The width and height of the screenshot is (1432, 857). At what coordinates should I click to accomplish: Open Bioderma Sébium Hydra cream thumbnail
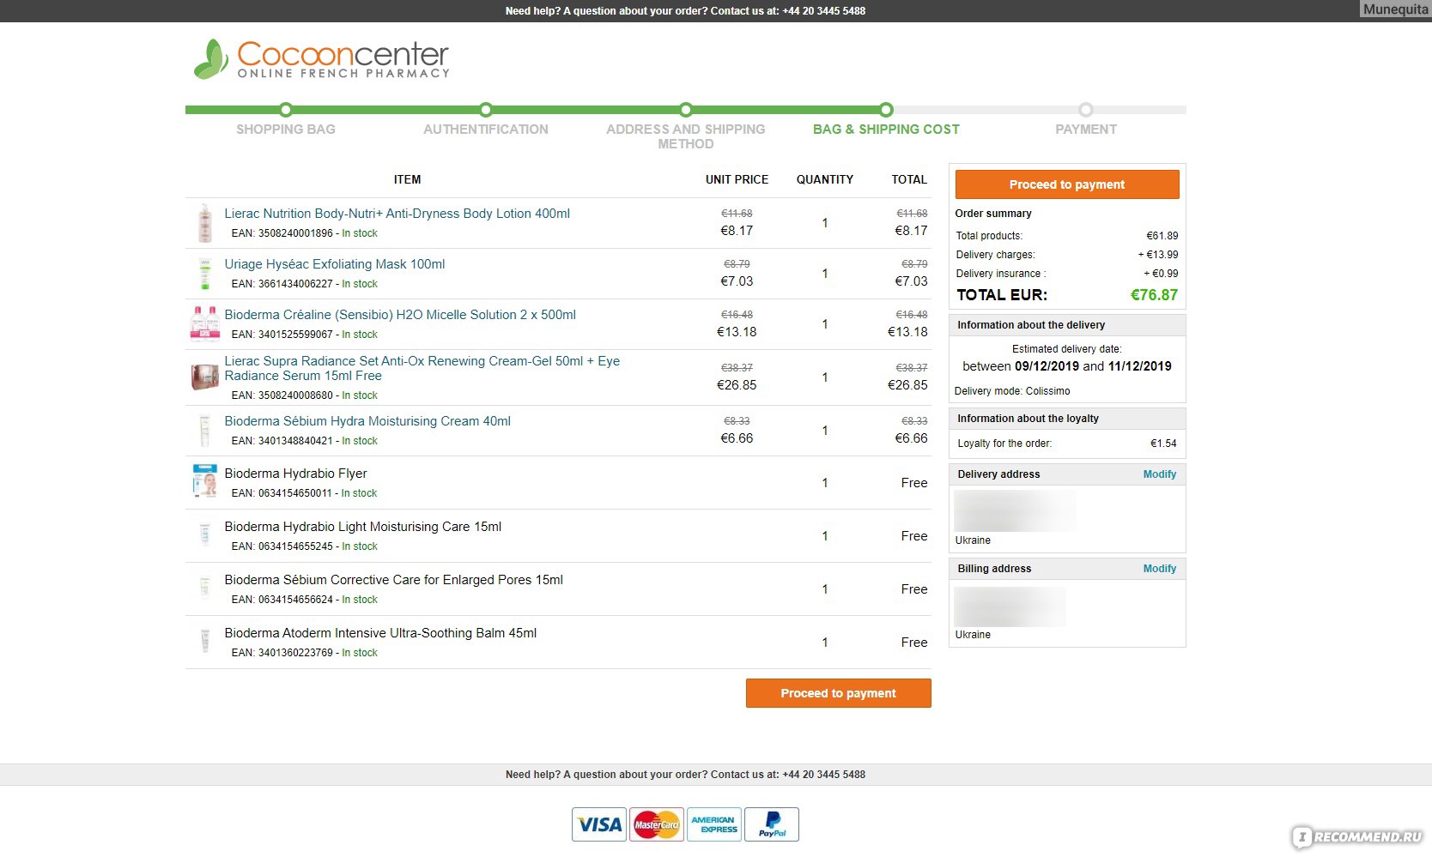pyautogui.click(x=204, y=431)
